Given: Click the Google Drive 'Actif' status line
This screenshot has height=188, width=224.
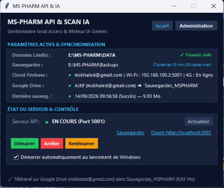Looking at the screenshot, I should tap(136, 86).
